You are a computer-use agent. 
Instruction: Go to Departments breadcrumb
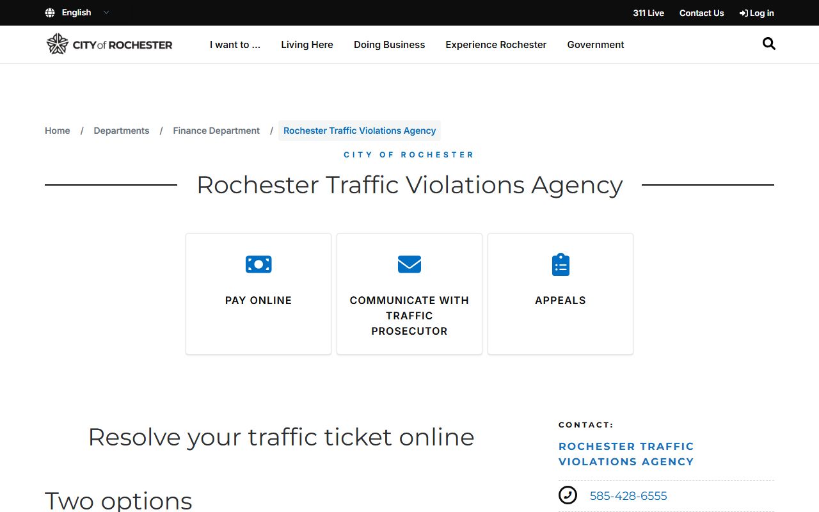point(122,131)
